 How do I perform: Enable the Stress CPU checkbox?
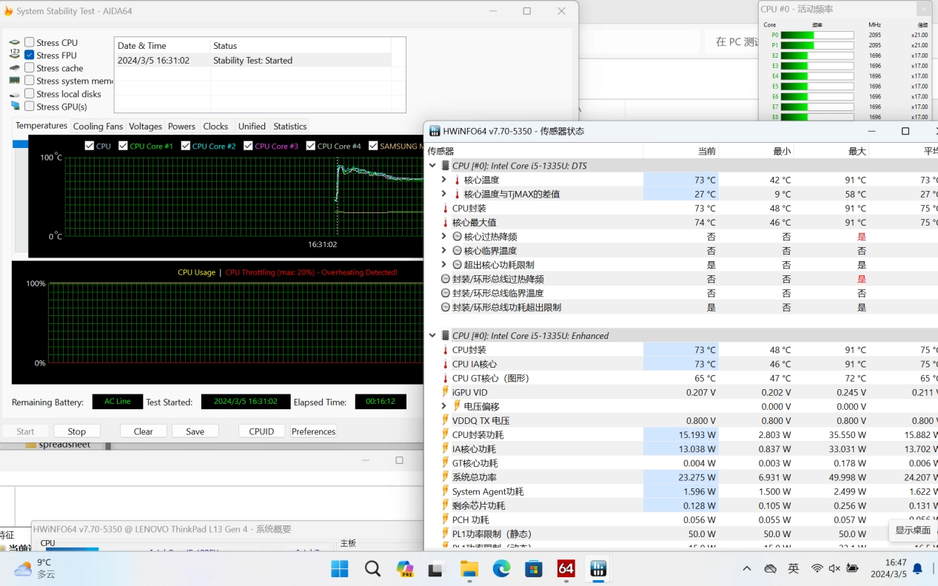[x=30, y=42]
